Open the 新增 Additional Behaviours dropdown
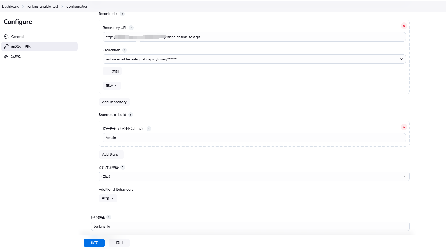This screenshot has height=249, width=446. click(x=108, y=198)
